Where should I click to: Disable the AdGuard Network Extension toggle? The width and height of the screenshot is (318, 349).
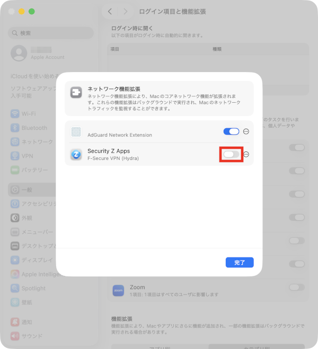pyautogui.click(x=231, y=131)
